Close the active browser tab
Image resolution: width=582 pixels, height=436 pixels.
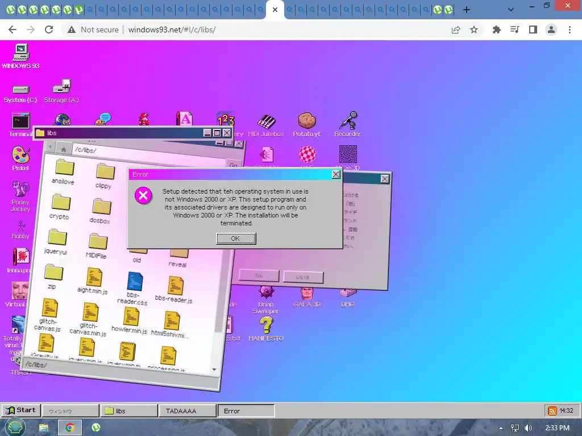click(x=275, y=10)
